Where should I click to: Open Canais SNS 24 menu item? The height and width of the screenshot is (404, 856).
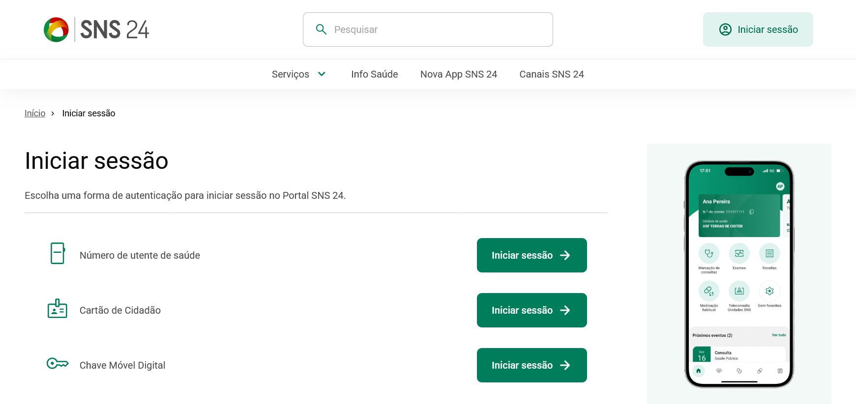552,74
